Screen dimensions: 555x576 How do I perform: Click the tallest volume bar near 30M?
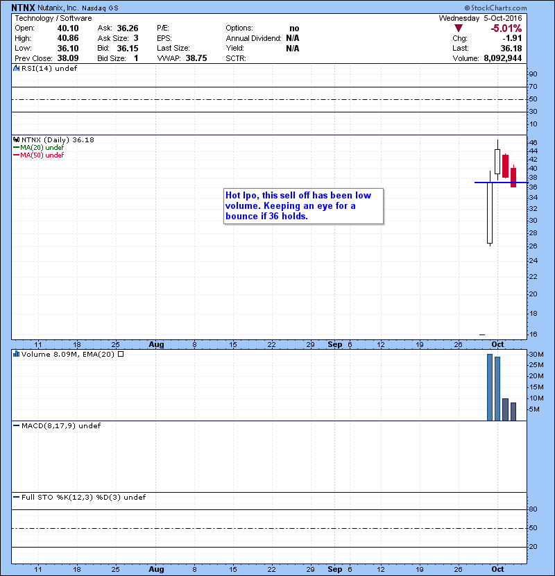click(x=490, y=387)
